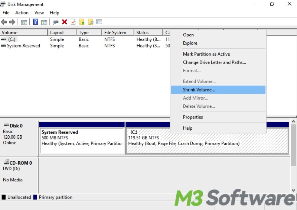This screenshot has height=210, width=297.
Task: Click the Back arrow toolbar icon
Action: (x=4, y=22)
